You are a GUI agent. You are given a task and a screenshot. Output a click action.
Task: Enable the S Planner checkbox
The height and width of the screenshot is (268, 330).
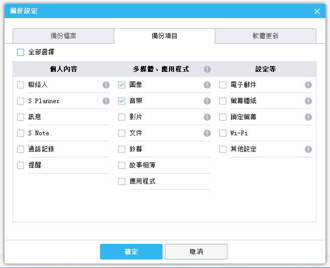(21, 101)
